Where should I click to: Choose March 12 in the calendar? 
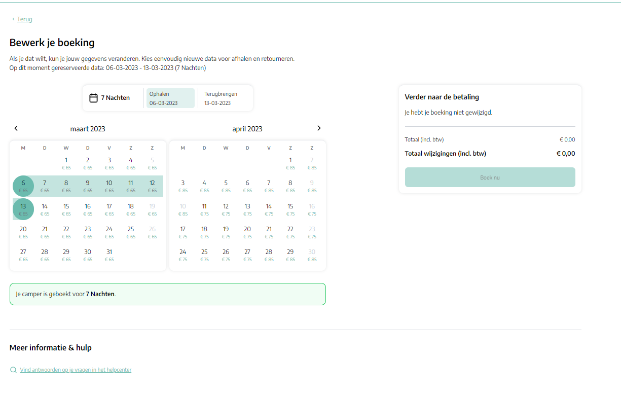153,186
